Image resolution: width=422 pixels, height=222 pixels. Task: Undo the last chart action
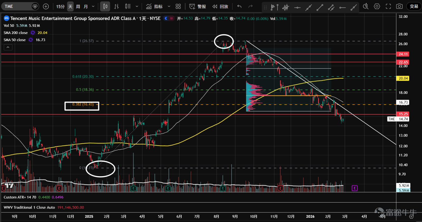[x=239, y=6]
